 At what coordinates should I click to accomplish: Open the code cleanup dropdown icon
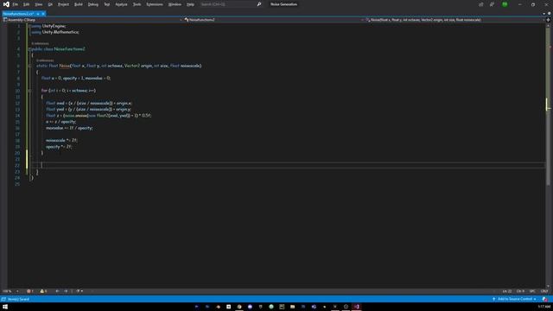[79, 291]
